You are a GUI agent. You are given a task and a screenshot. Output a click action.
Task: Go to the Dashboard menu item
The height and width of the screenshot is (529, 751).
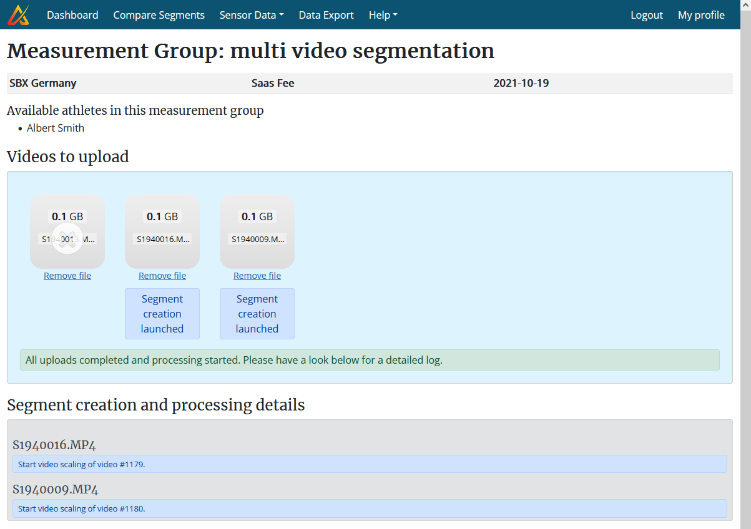coord(72,14)
